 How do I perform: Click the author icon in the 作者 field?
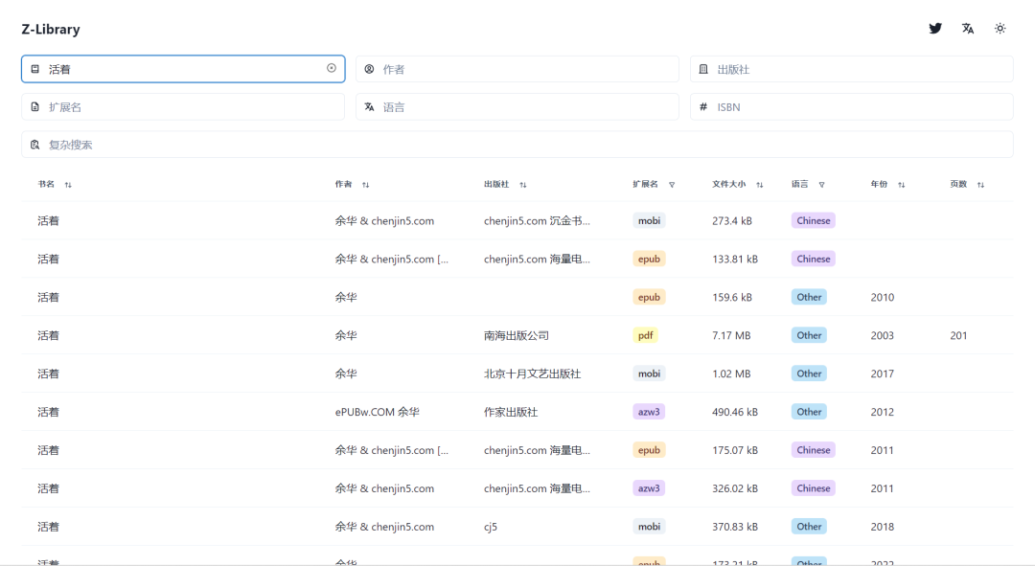(369, 68)
